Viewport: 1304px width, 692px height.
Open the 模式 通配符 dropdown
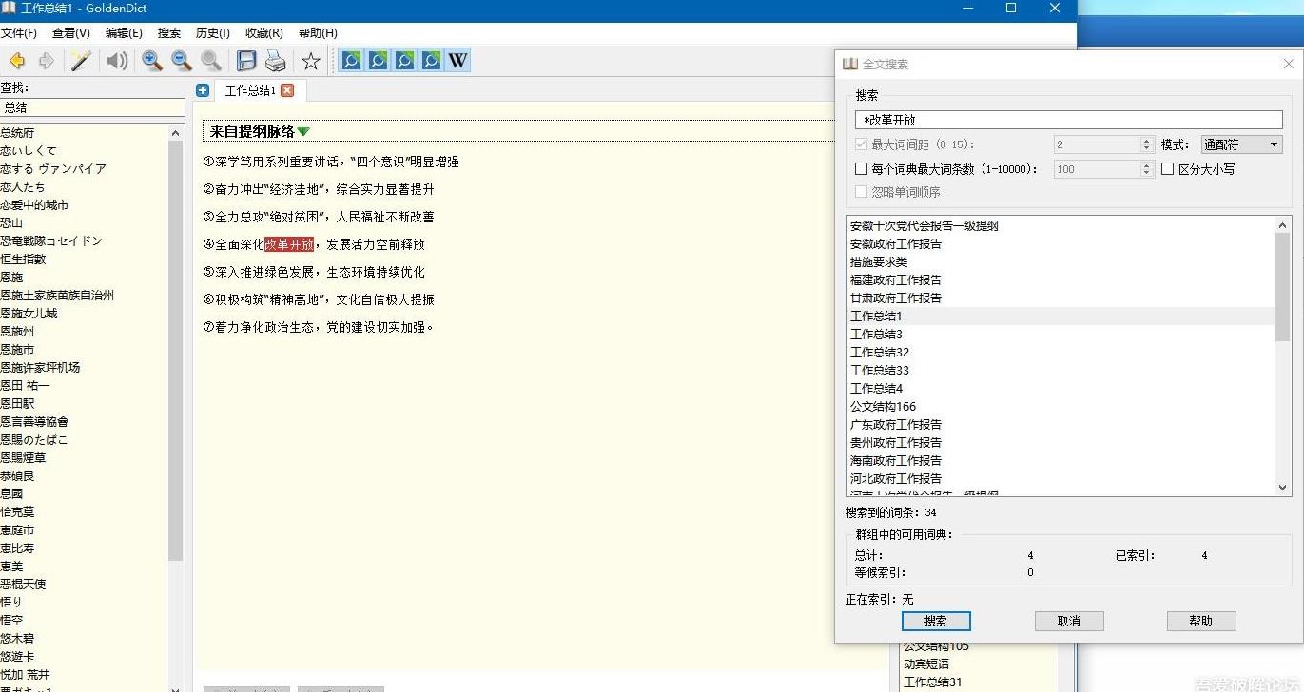coord(1241,144)
